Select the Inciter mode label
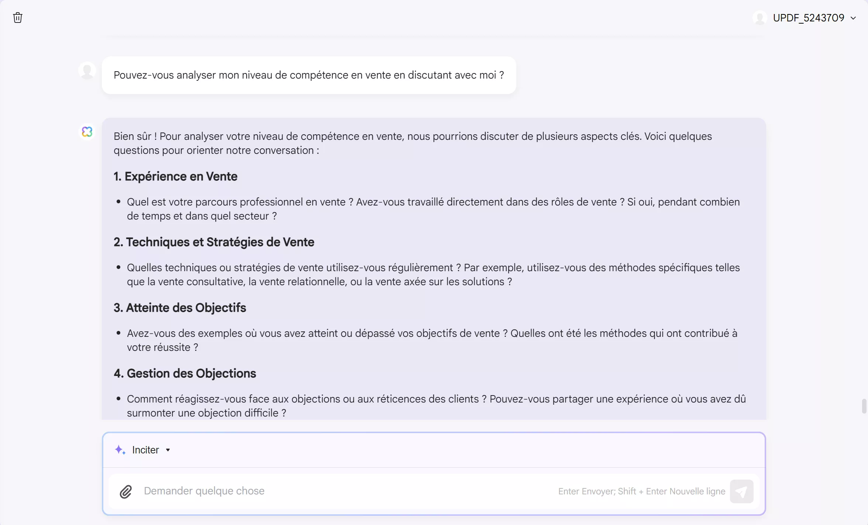The width and height of the screenshot is (868, 525). (146, 450)
